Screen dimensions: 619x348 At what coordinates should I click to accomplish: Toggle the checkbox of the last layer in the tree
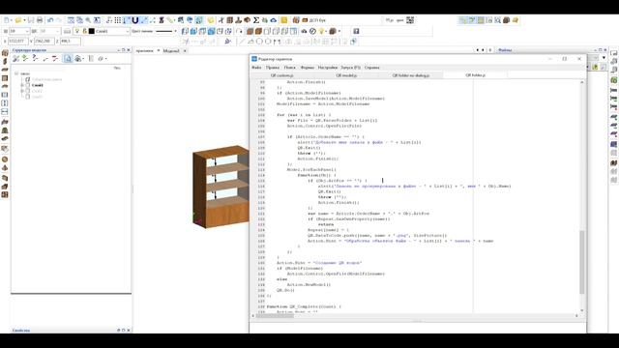coord(28,97)
